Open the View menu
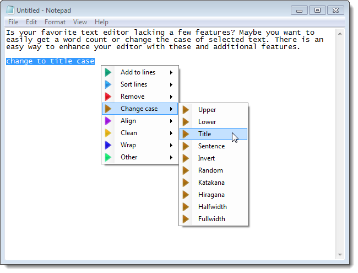358x273 pixels. [80, 22]
